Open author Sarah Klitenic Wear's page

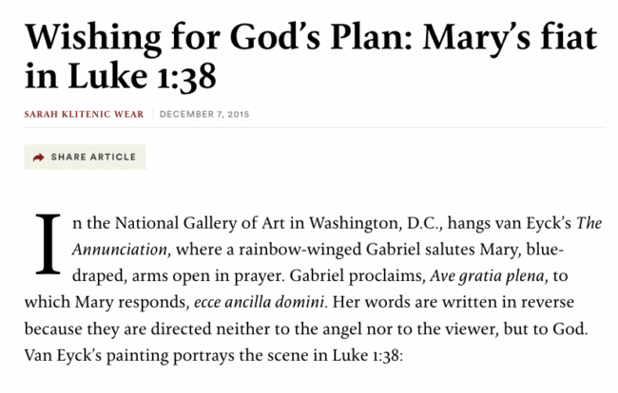coord(86,115)
